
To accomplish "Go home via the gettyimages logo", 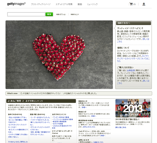I will click(16, 4).
